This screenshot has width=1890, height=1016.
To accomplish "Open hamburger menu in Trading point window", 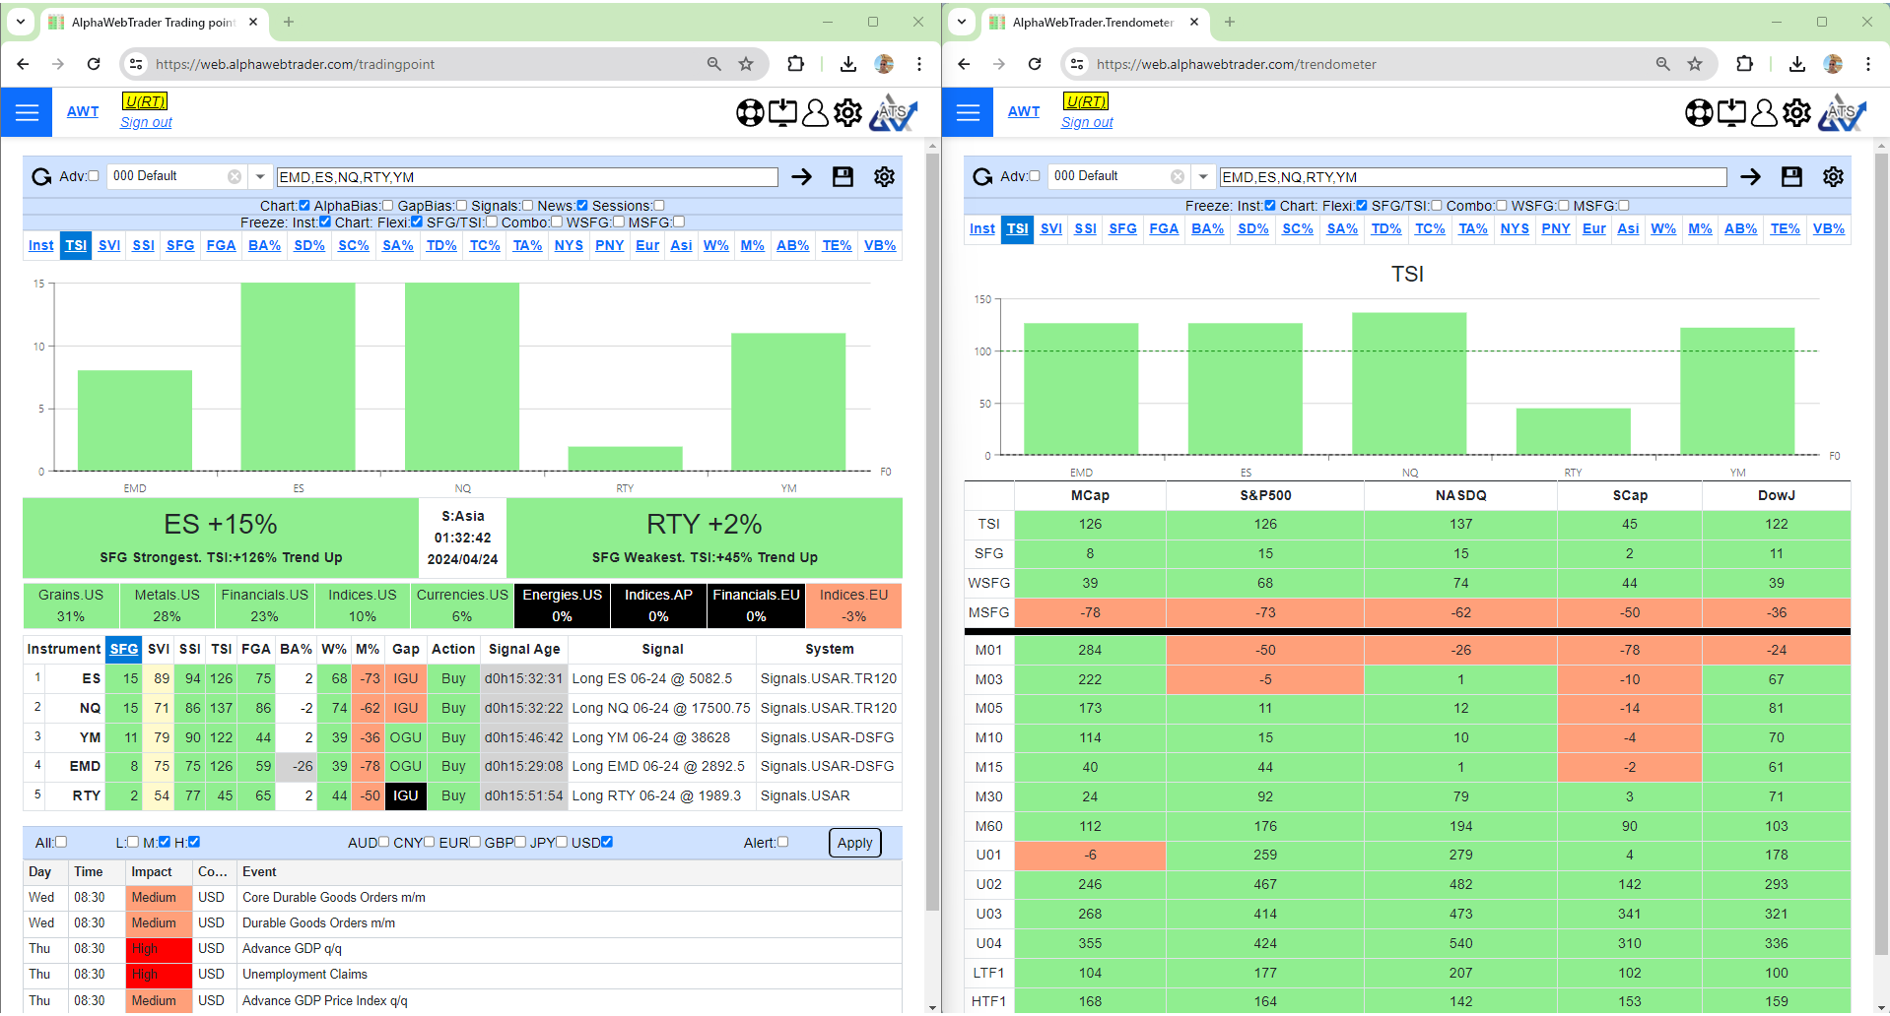I will (27, 112).
